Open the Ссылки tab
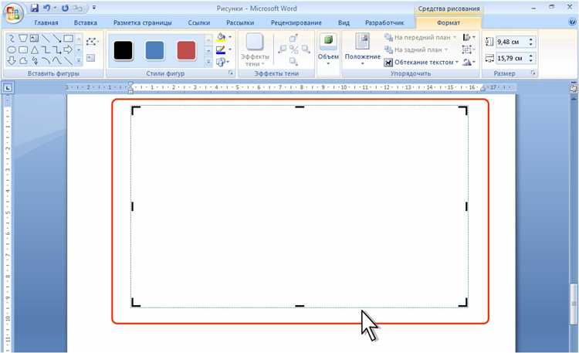This screenshot has height=353, width=579. 198,22
